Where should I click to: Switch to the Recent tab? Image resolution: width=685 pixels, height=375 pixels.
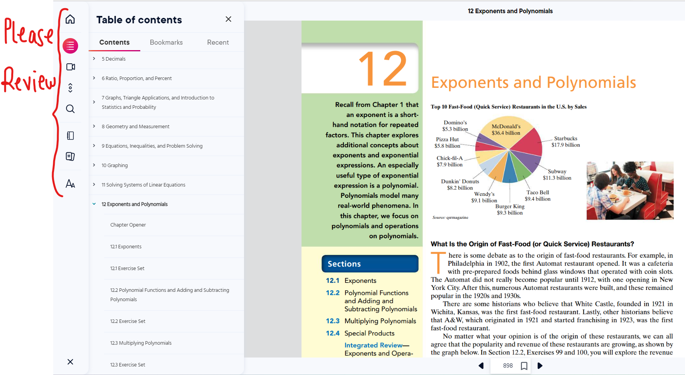[218, 42]
